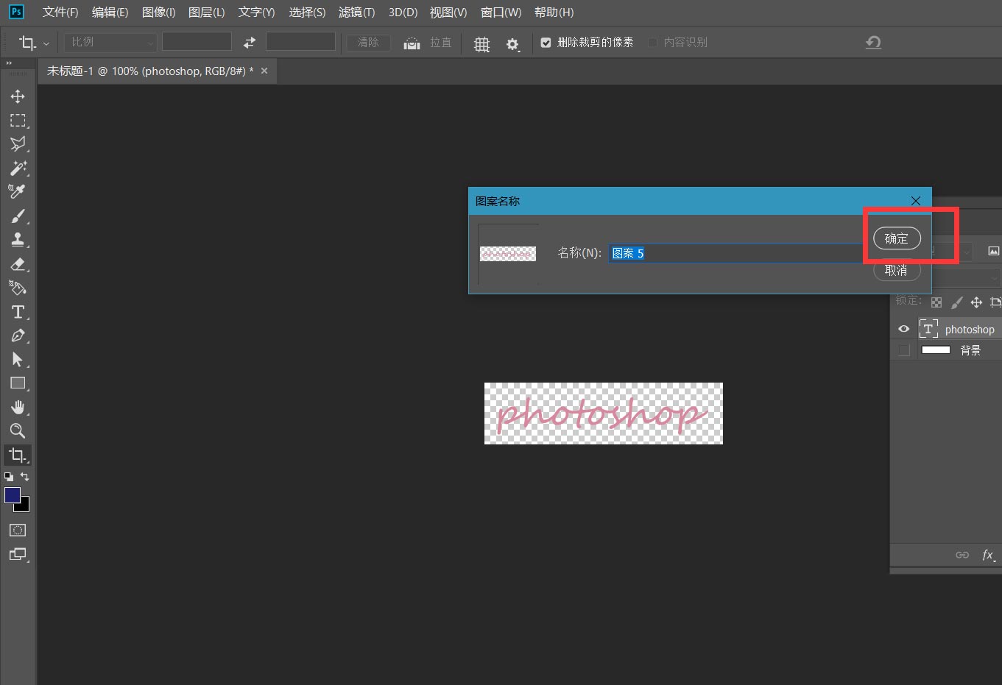
Task: Open crop overlay grid options
Action: point(481,44)
